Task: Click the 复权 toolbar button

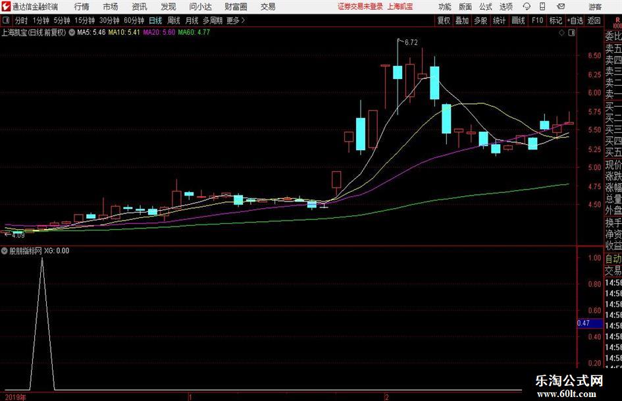Action: coord(444,20)
